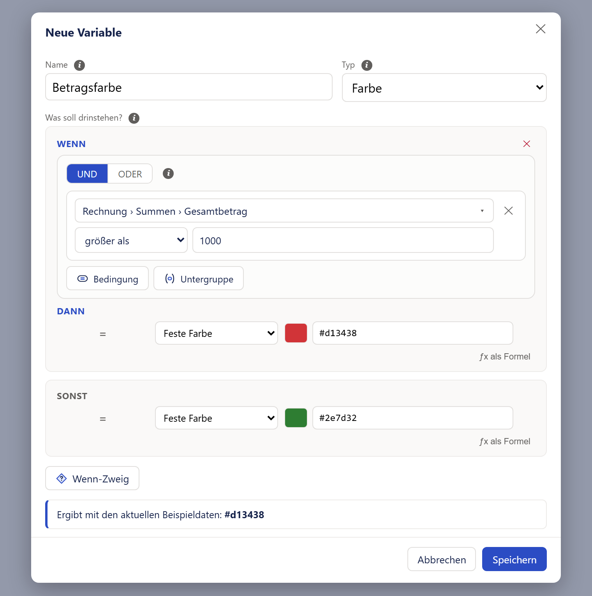Open the Typ dropdown showing Farbe
Viewport: 592px width, 596px height.
444,88
